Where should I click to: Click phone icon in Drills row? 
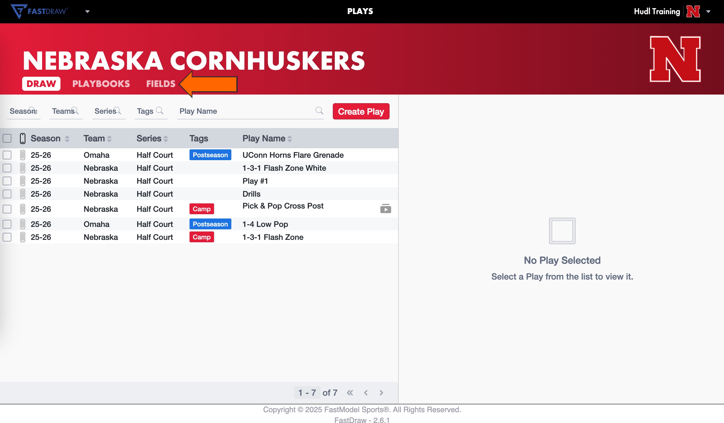22,194
